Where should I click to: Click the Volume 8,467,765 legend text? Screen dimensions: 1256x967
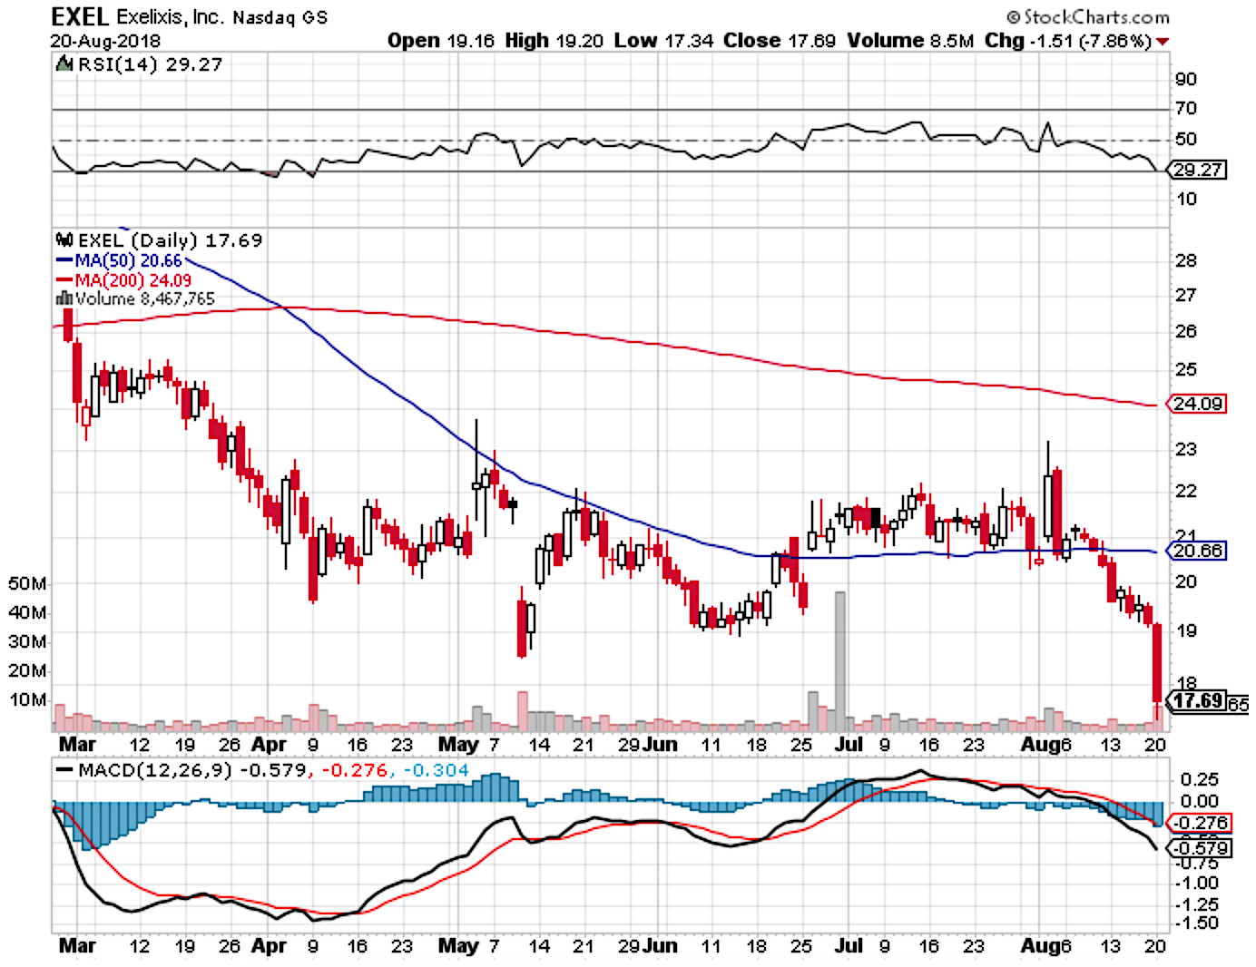coord(145,298)
